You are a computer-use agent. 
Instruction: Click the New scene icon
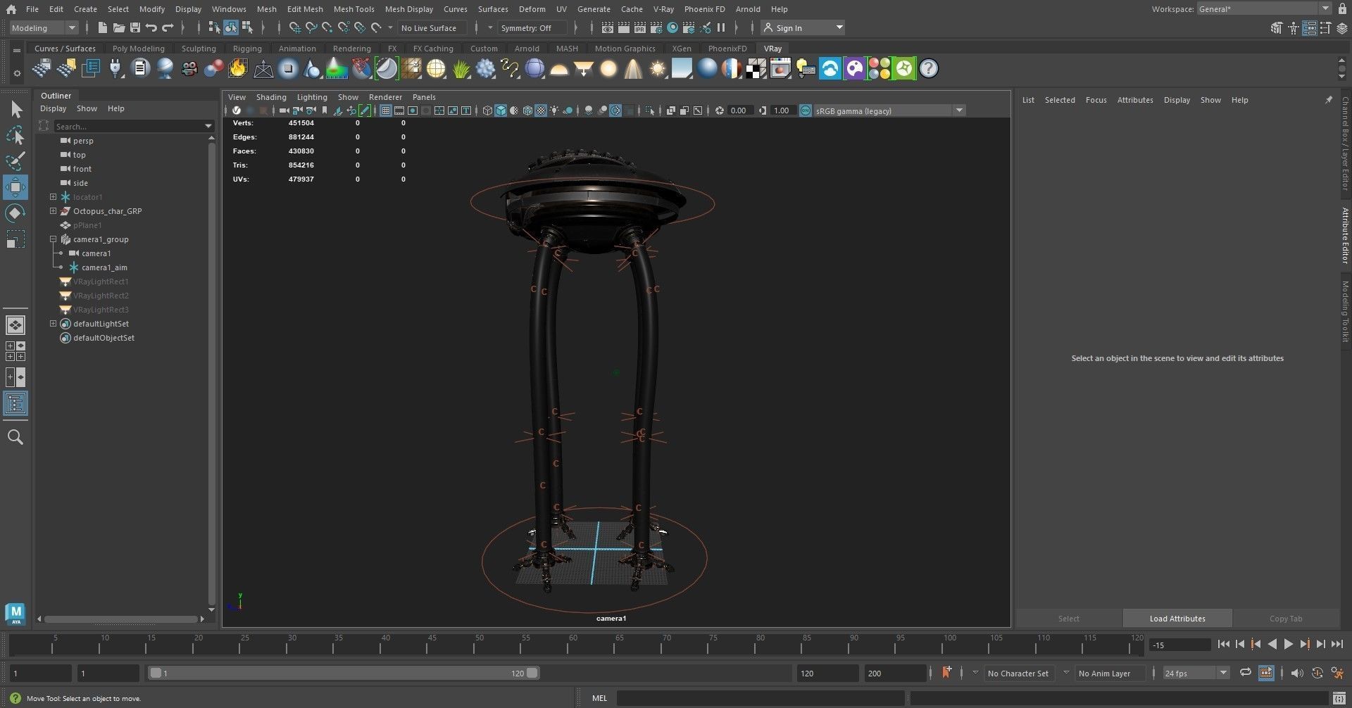pos(102,27)
